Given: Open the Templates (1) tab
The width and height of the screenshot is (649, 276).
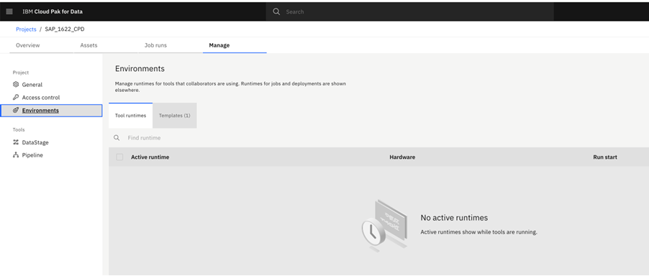Looking at the screenshot, I should coord(175,115).
